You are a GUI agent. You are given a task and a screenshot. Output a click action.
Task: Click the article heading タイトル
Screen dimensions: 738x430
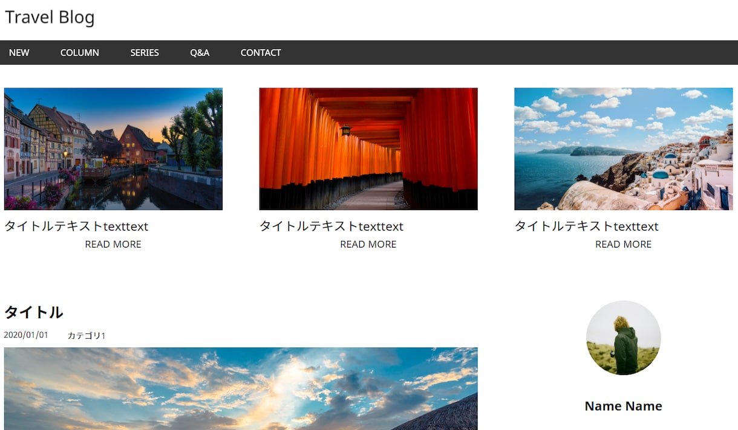pyautogui.click(x=34, y=312)
